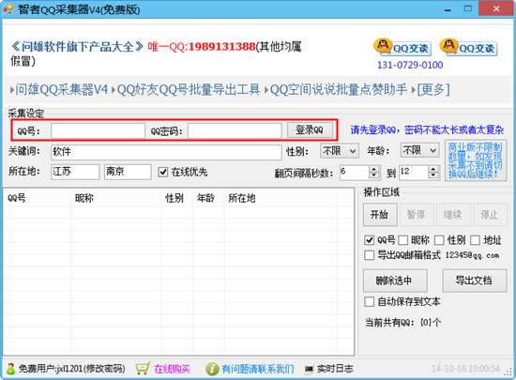Click 免费用户:jxl1201(修改密码) in status bar
The image size is (516, 380).
point(71,369)
